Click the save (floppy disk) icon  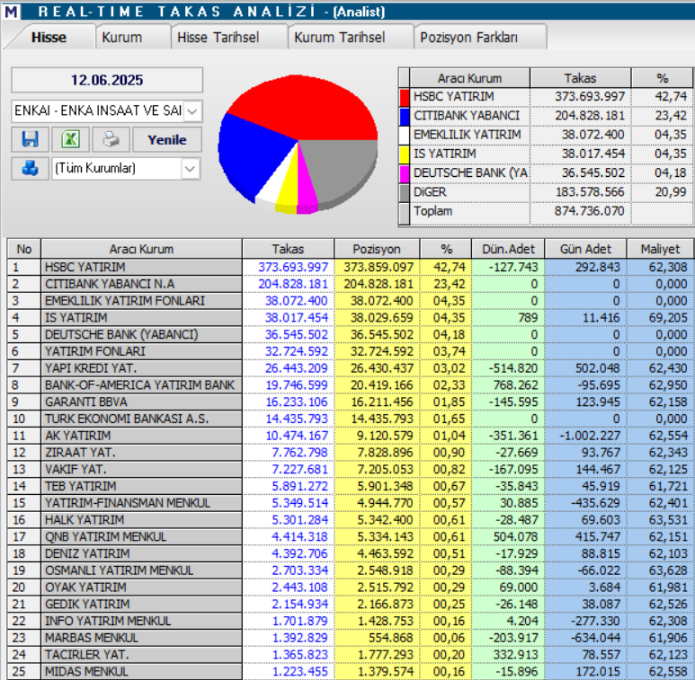click(x=31, y=139)
